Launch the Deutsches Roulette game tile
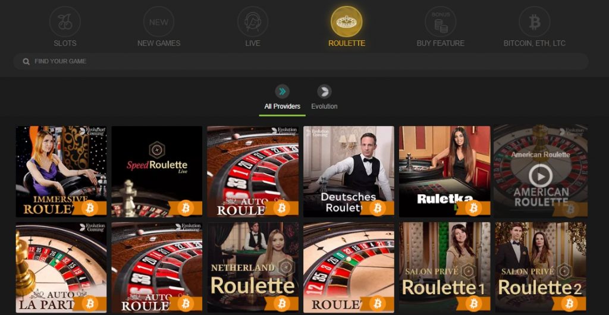Screen dimensions: 609x315 click(349, 171)
